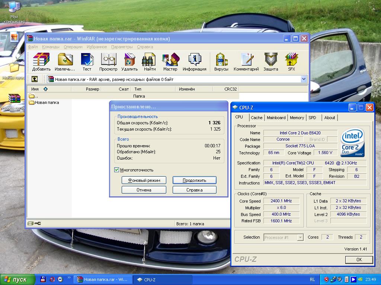Create SFX archive via SFX icon
Image resolution: width=381 pixels, height=285 pixels.
click(x=291, y=62)
